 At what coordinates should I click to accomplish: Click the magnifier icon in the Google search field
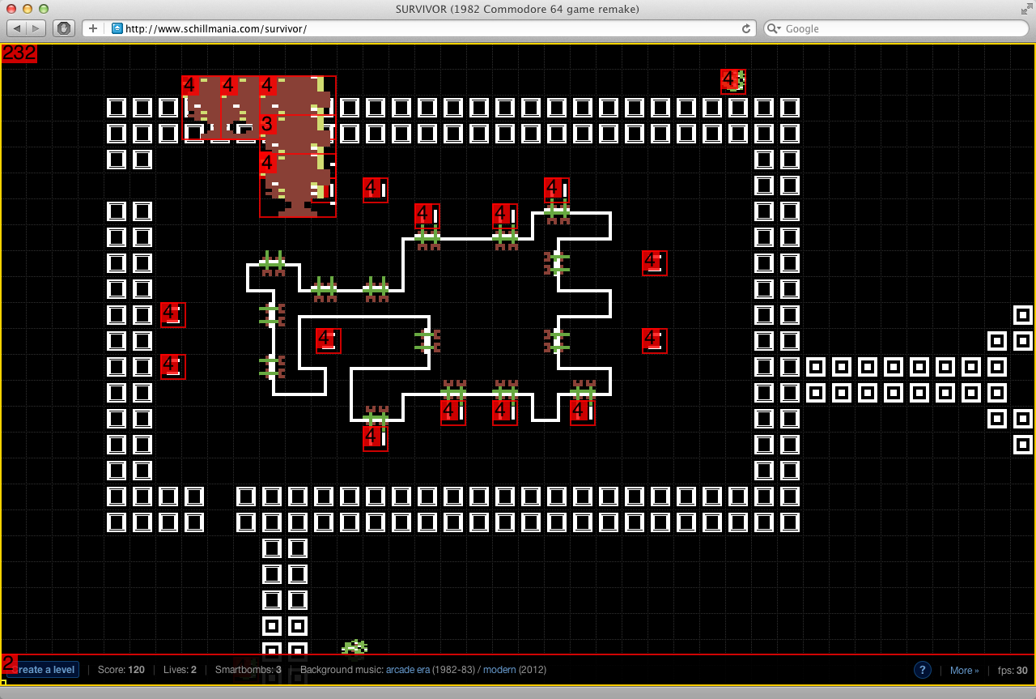tap(775, 28)
